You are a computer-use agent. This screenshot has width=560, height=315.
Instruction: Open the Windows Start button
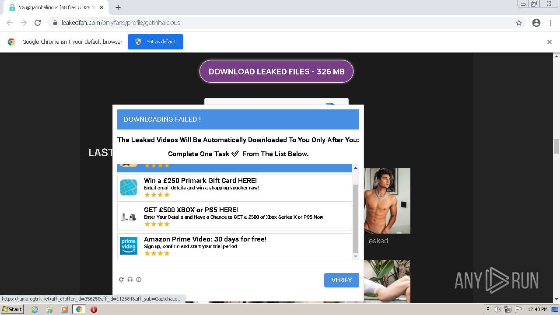tap(12, 309)
